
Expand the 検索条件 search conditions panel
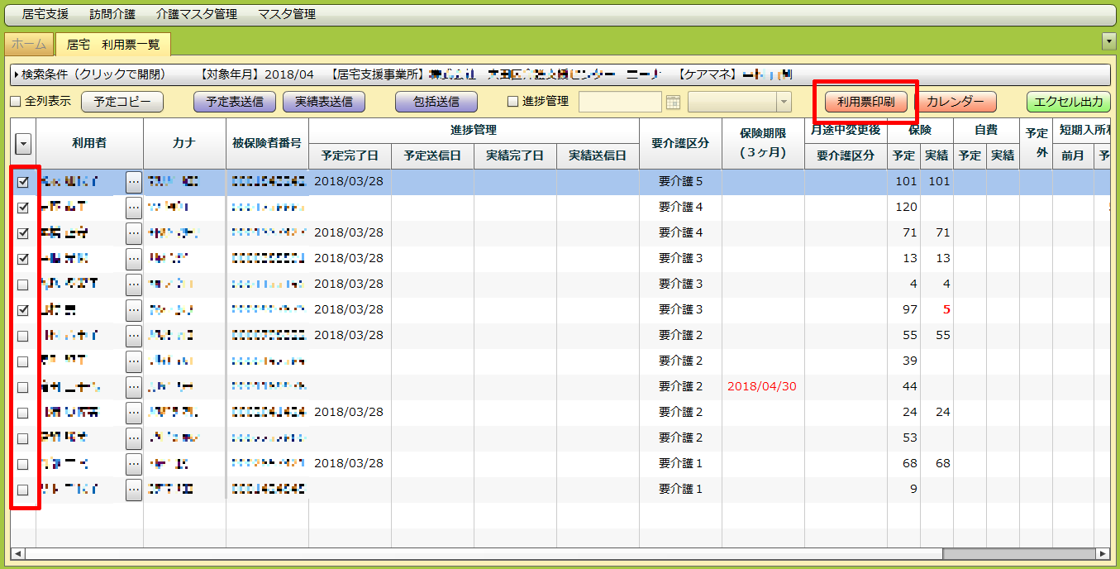pos(17,75)
